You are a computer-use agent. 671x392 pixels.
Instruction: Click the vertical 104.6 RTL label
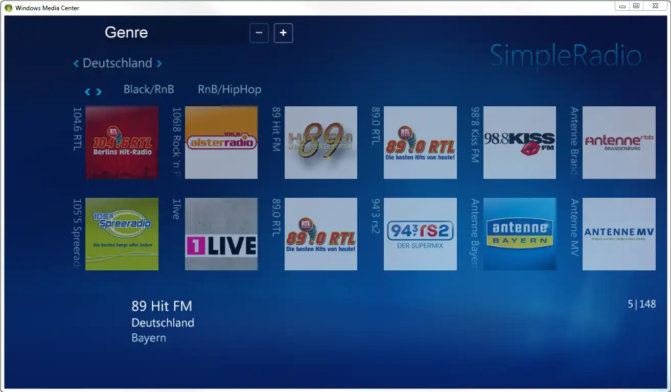(77, 129)
